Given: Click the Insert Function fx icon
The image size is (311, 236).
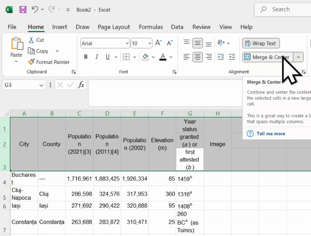Looking at the screenshot, I should coord(81,85).
